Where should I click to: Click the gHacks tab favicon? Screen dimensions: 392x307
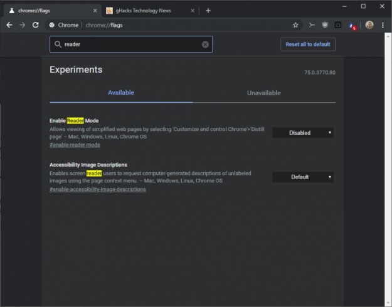(x=109, y=11)
